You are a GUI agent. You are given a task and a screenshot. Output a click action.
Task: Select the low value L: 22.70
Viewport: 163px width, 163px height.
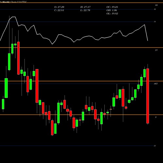(x=85, y=10)
